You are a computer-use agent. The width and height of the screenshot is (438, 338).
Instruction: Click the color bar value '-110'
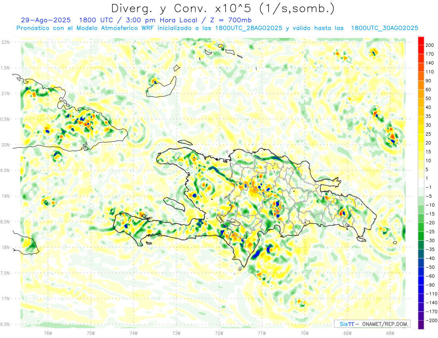431,294
